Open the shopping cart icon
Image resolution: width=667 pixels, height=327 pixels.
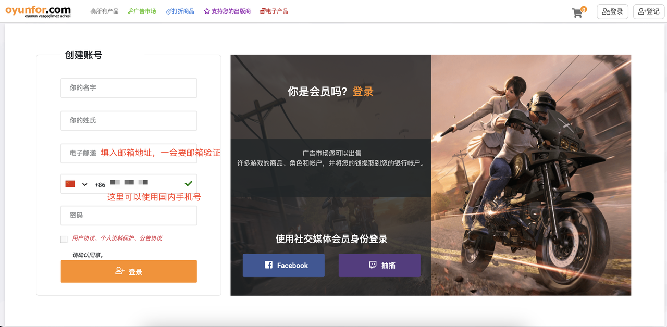[577, 13]
